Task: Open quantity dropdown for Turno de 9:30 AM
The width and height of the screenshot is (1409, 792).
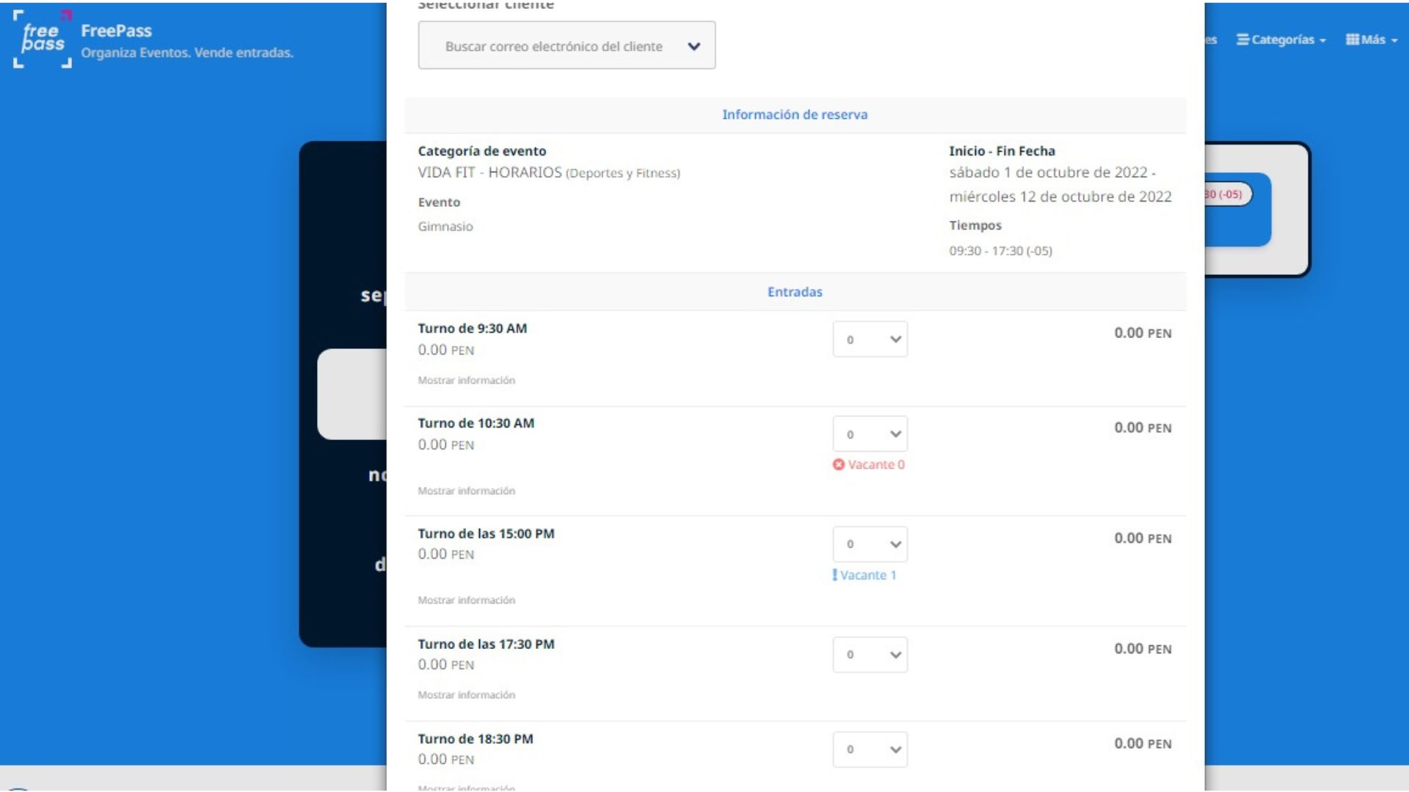Action: (x=870, y=339)
